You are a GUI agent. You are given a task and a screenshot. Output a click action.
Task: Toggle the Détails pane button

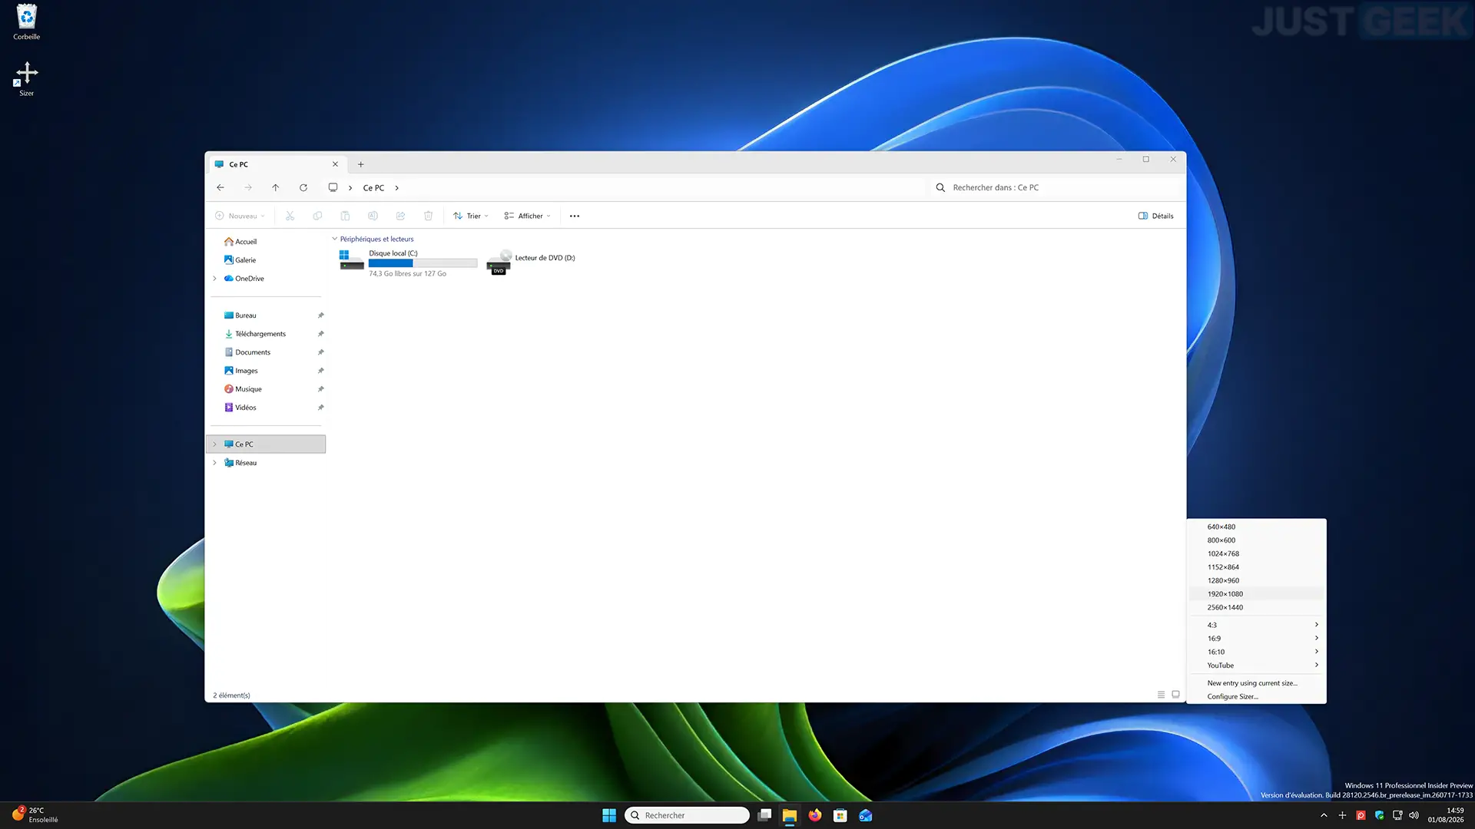[x=1155, y=216]
